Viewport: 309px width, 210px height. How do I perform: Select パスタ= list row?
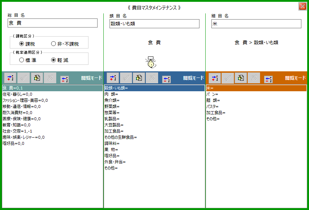[x=256, y=106]
